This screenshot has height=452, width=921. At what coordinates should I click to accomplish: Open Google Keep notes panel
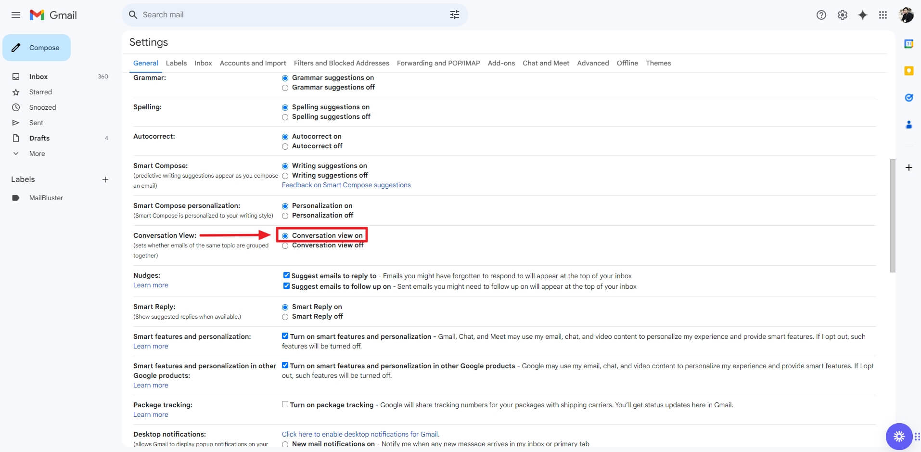click(x=909, y=70)
